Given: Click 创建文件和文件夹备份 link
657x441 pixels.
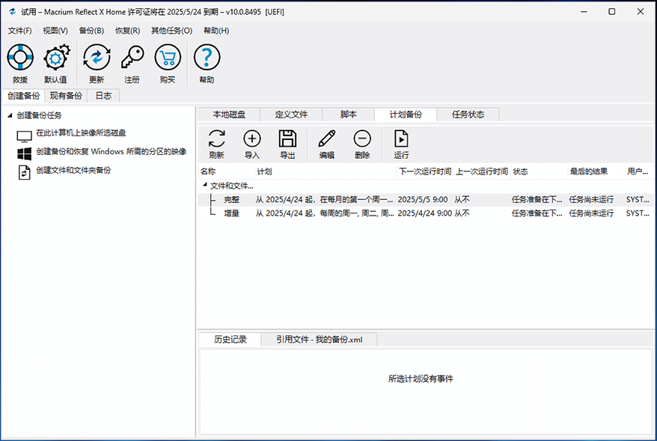Looking at the screenshot, I should 73,171.
